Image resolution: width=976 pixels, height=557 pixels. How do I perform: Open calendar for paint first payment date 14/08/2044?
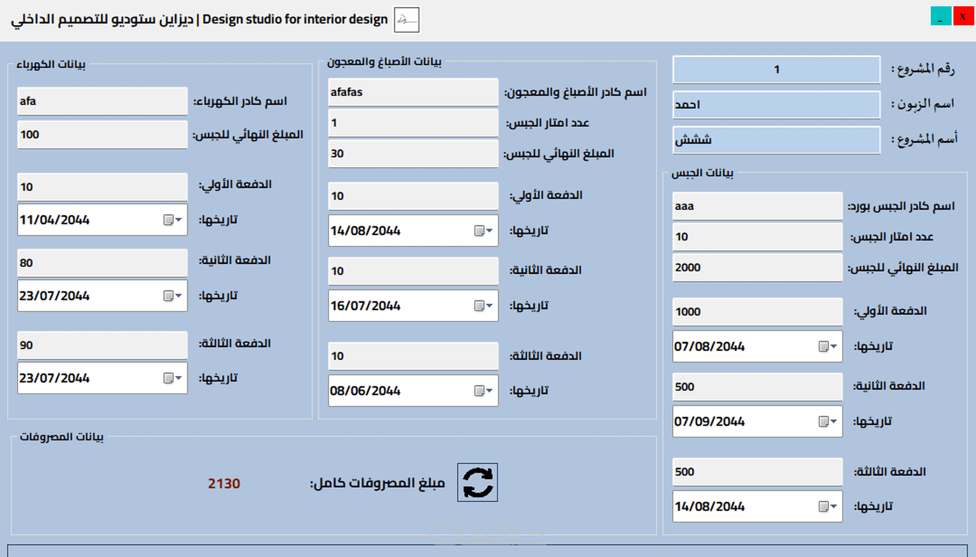(x=483, y=231)
